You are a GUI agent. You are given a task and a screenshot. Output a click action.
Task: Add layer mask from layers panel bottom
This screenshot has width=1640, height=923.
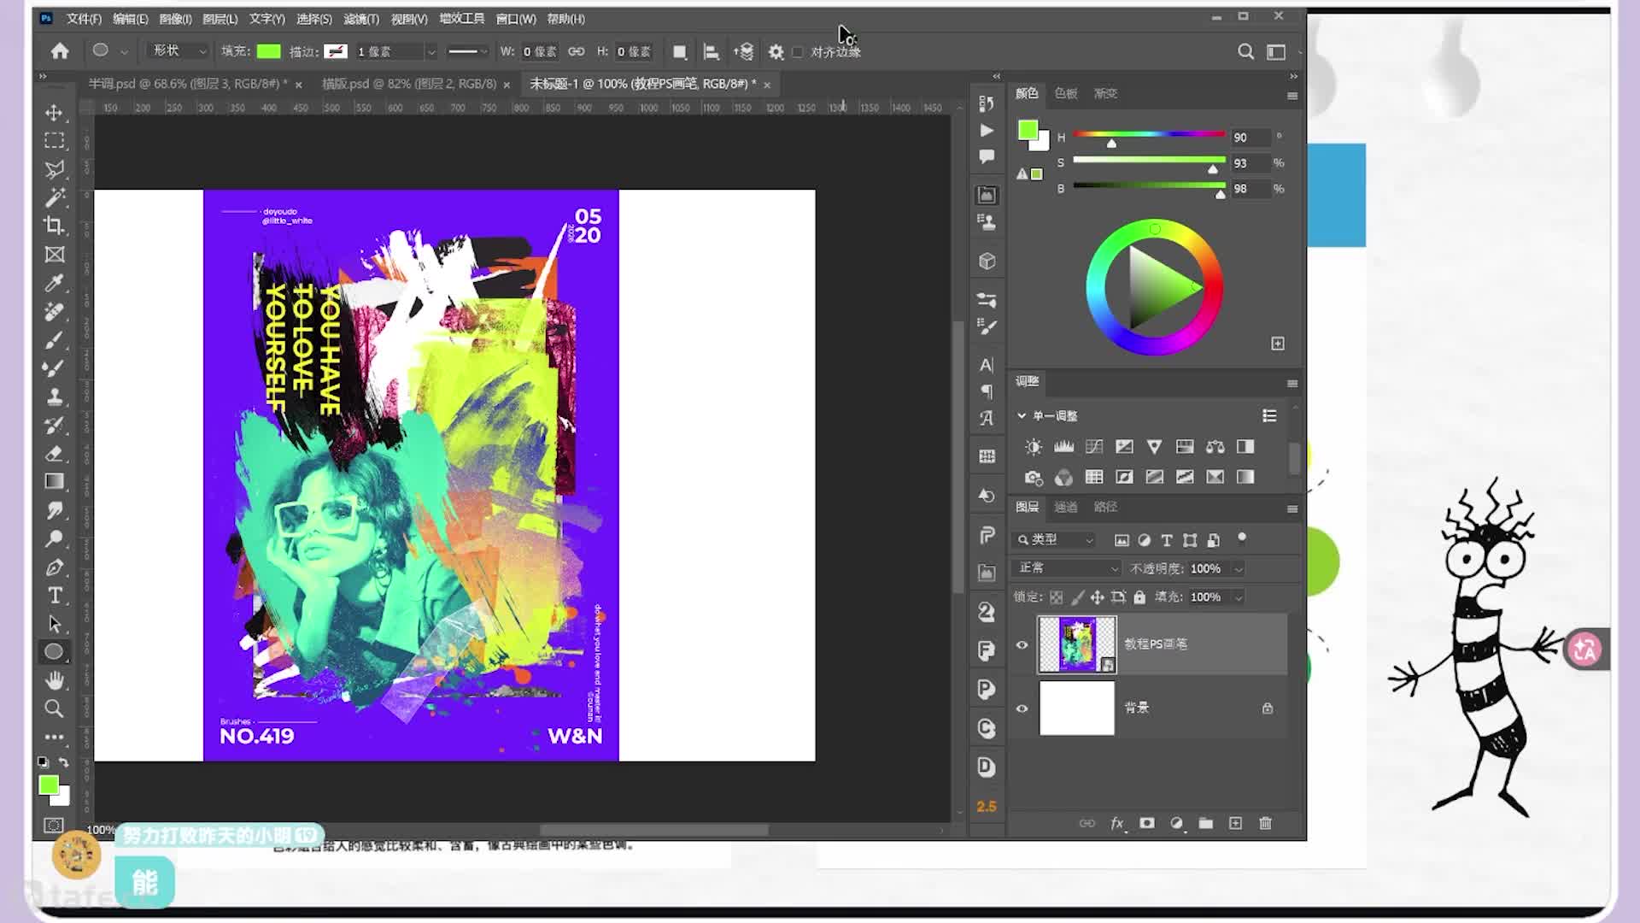click(x=1147, y=823)
